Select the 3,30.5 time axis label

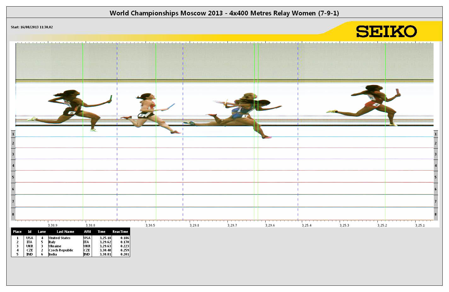(x=150, y=225)
